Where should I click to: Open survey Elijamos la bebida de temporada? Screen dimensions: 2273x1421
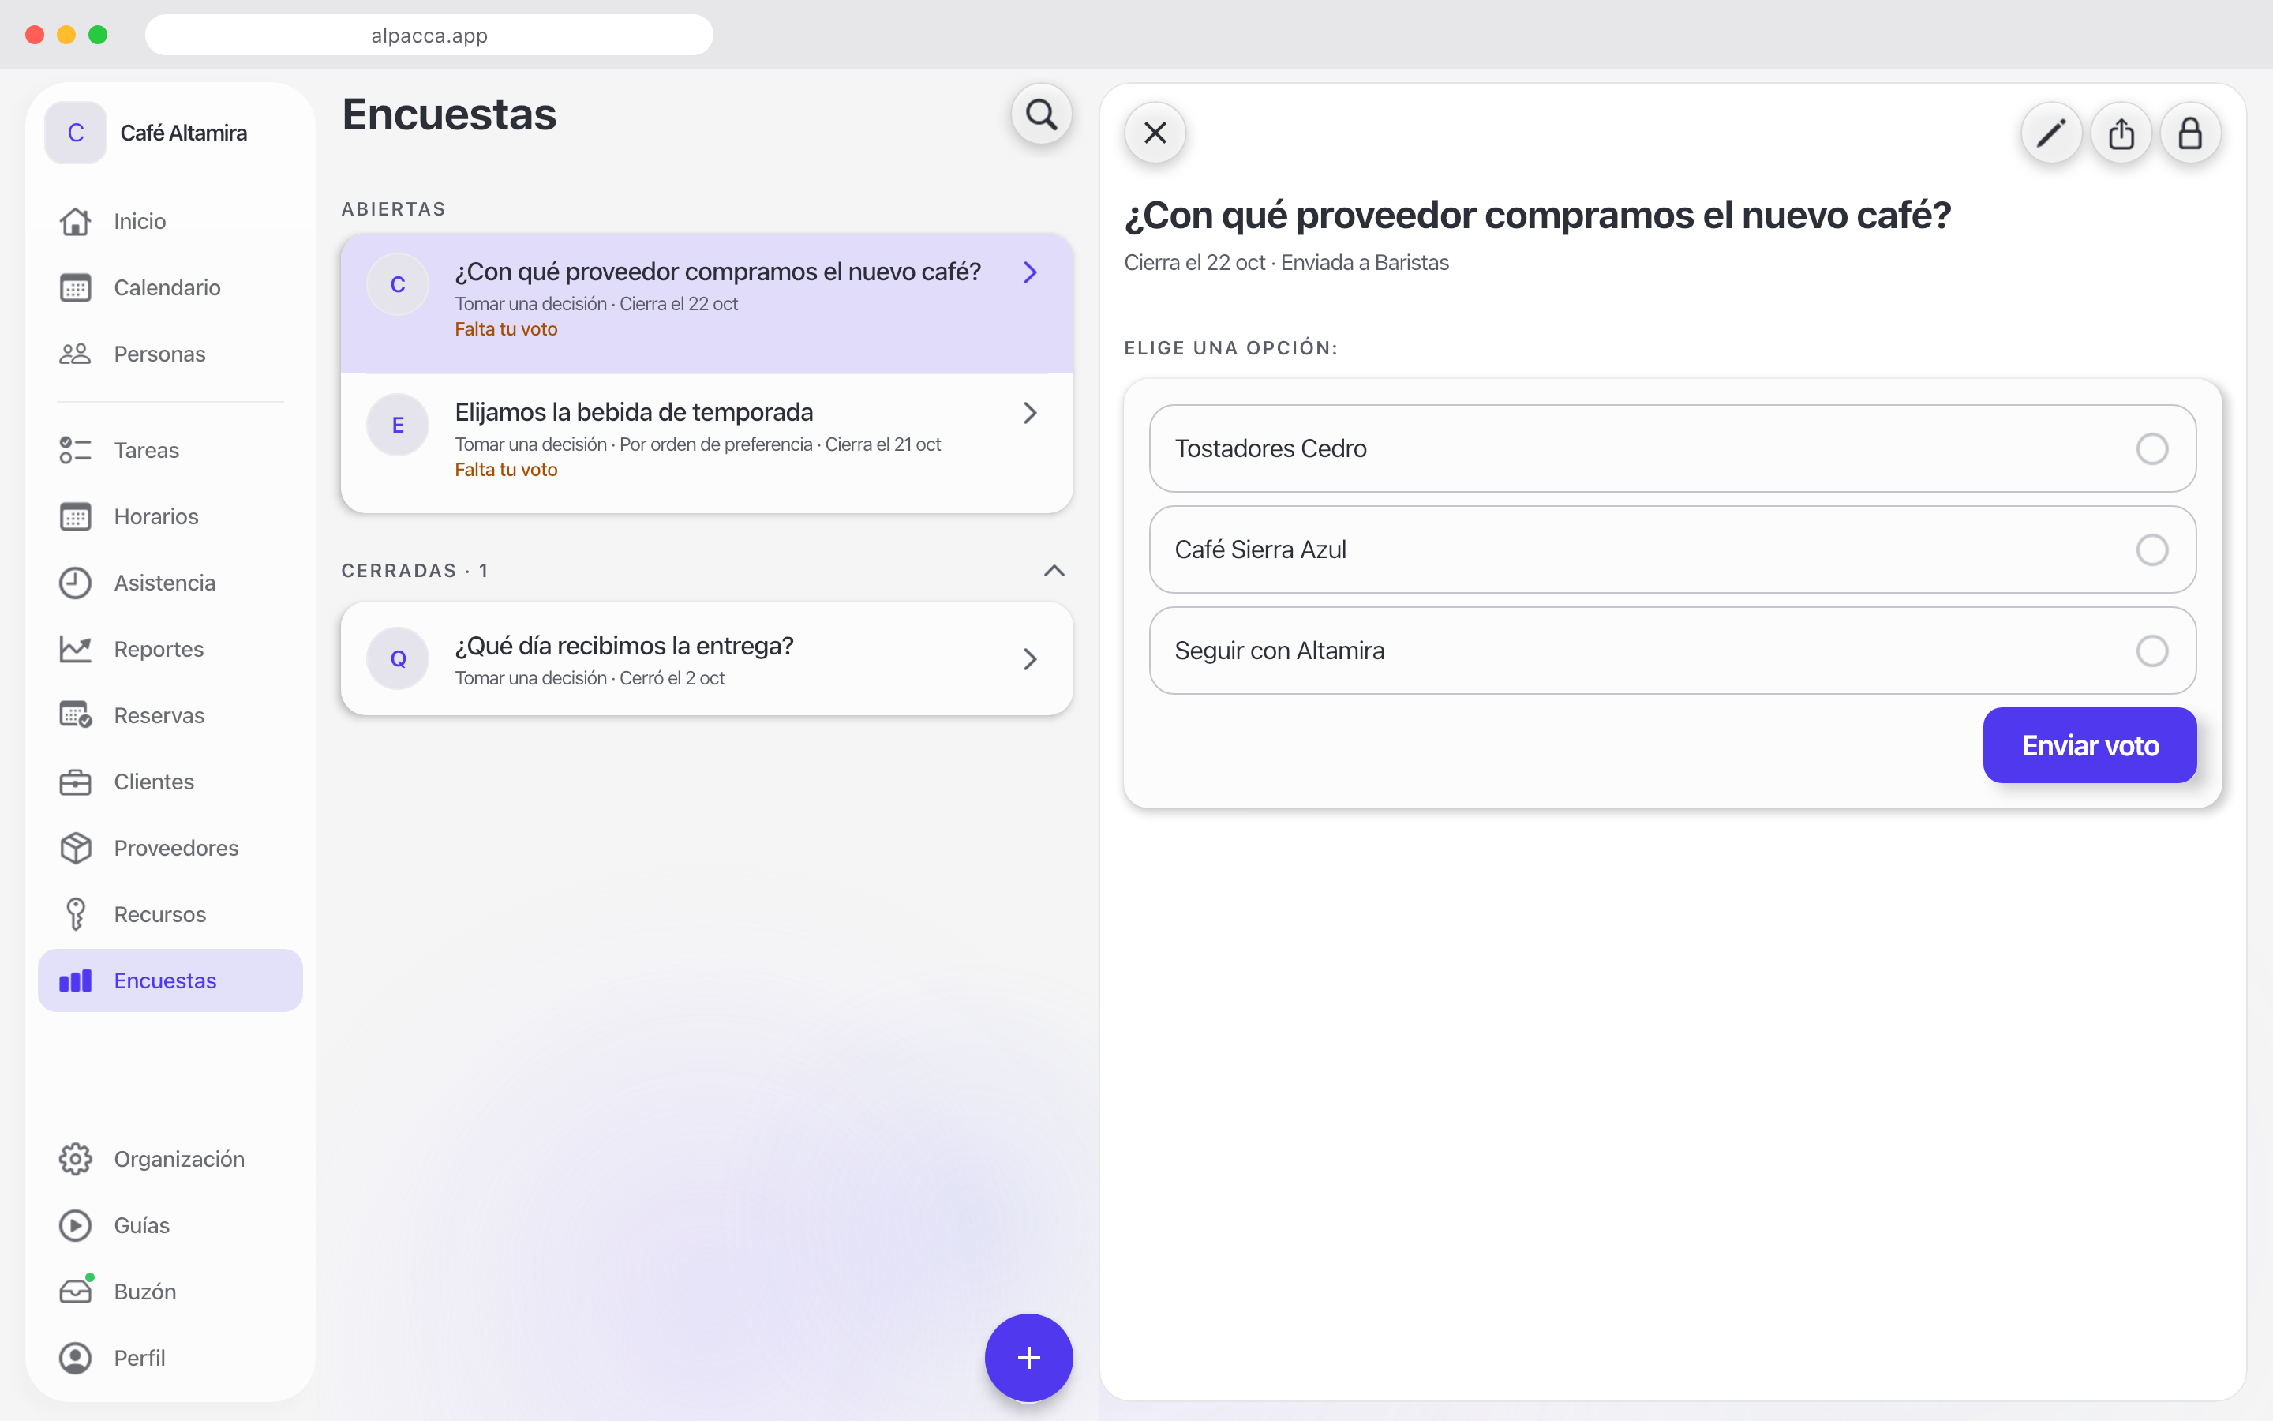(x=706, y=442)
